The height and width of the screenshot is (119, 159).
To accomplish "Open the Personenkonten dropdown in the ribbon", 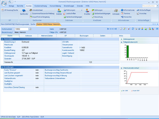I will [157, 6].
